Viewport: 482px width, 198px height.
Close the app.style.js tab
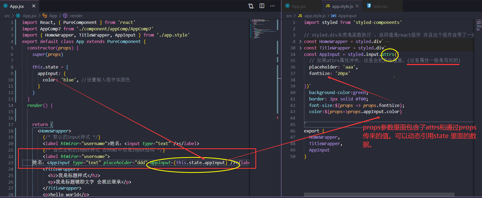357,6
